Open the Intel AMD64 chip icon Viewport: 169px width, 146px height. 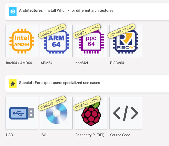tap(22, 41)
